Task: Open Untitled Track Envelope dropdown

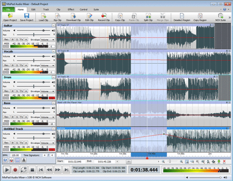Action: 48,143
